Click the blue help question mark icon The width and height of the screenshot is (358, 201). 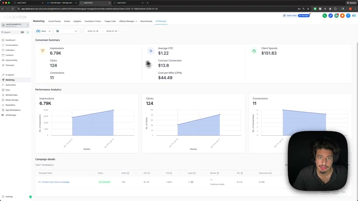coord(348,16)
